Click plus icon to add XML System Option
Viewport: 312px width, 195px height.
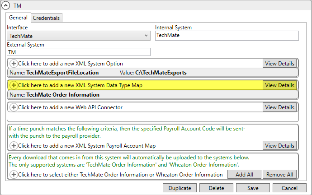[x=14, y=64]
